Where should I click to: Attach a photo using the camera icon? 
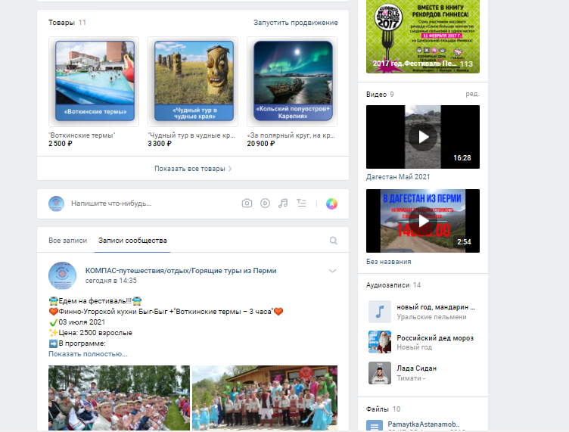click(x=247, y=204)
